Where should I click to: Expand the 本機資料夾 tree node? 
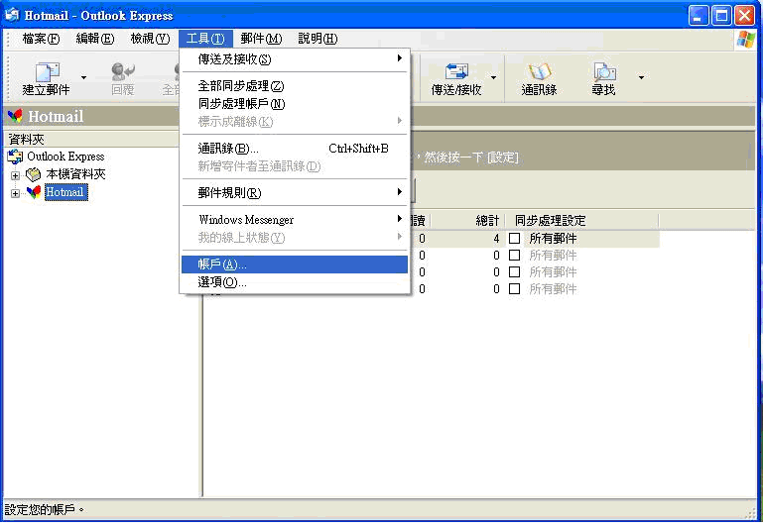point(15,175)
